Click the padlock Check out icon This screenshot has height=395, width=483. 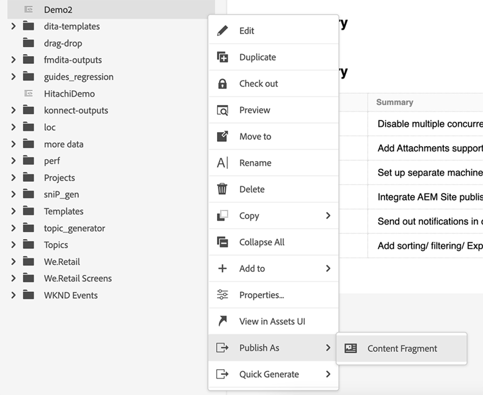coord(223,84)
